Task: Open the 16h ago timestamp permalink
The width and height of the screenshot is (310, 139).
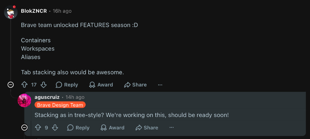Action: 62,11
